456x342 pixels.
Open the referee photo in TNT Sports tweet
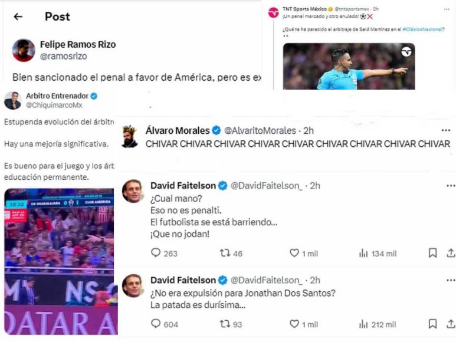(x=349, y=66)
